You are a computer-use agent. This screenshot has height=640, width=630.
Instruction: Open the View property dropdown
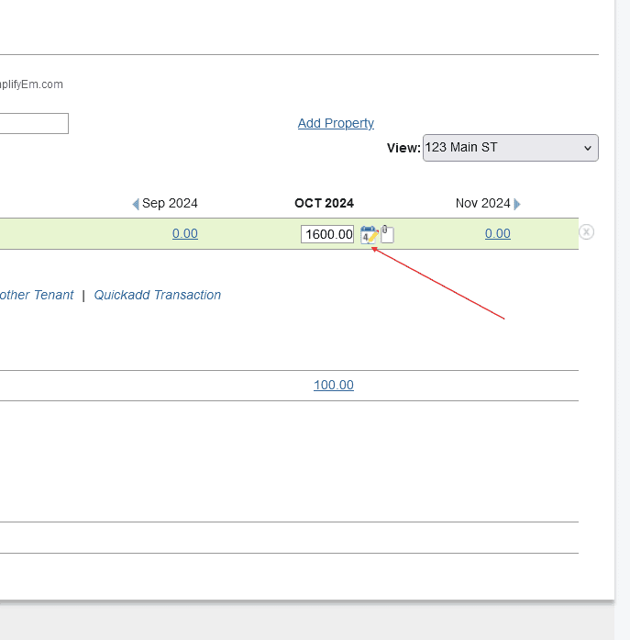click(510, 148)
